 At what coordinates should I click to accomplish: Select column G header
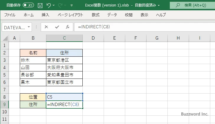(157, 38)
